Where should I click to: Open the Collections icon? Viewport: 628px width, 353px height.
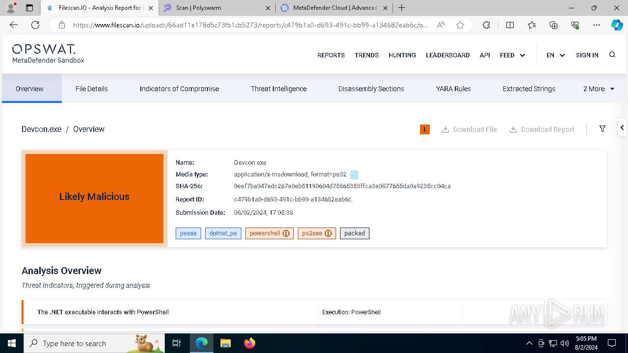coord(553,25)
